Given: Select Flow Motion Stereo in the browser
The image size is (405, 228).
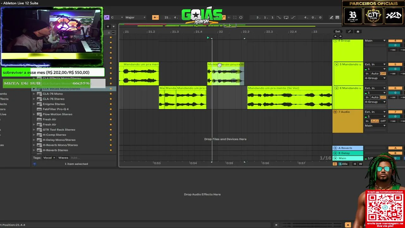Looking at the screenshot, I should 57,114.
